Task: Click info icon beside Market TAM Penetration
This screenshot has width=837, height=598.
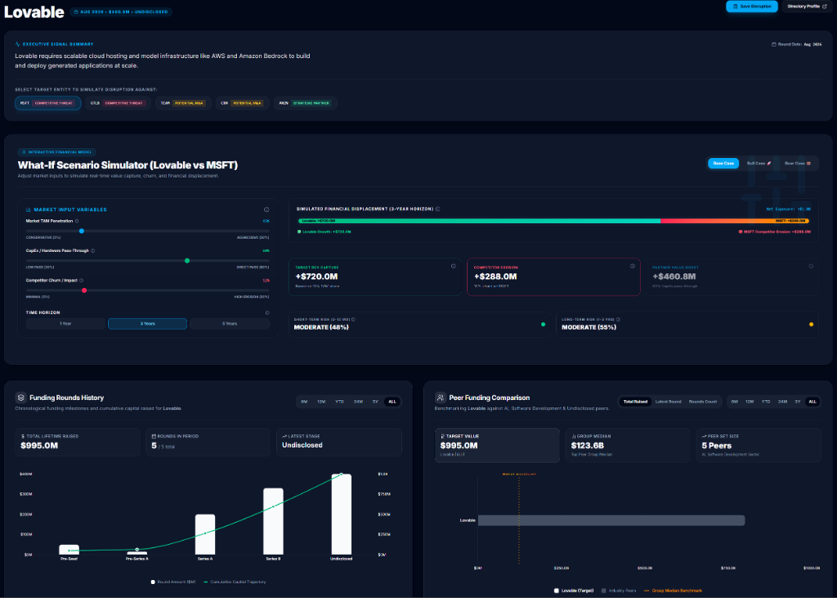Action: pos(77,221)
